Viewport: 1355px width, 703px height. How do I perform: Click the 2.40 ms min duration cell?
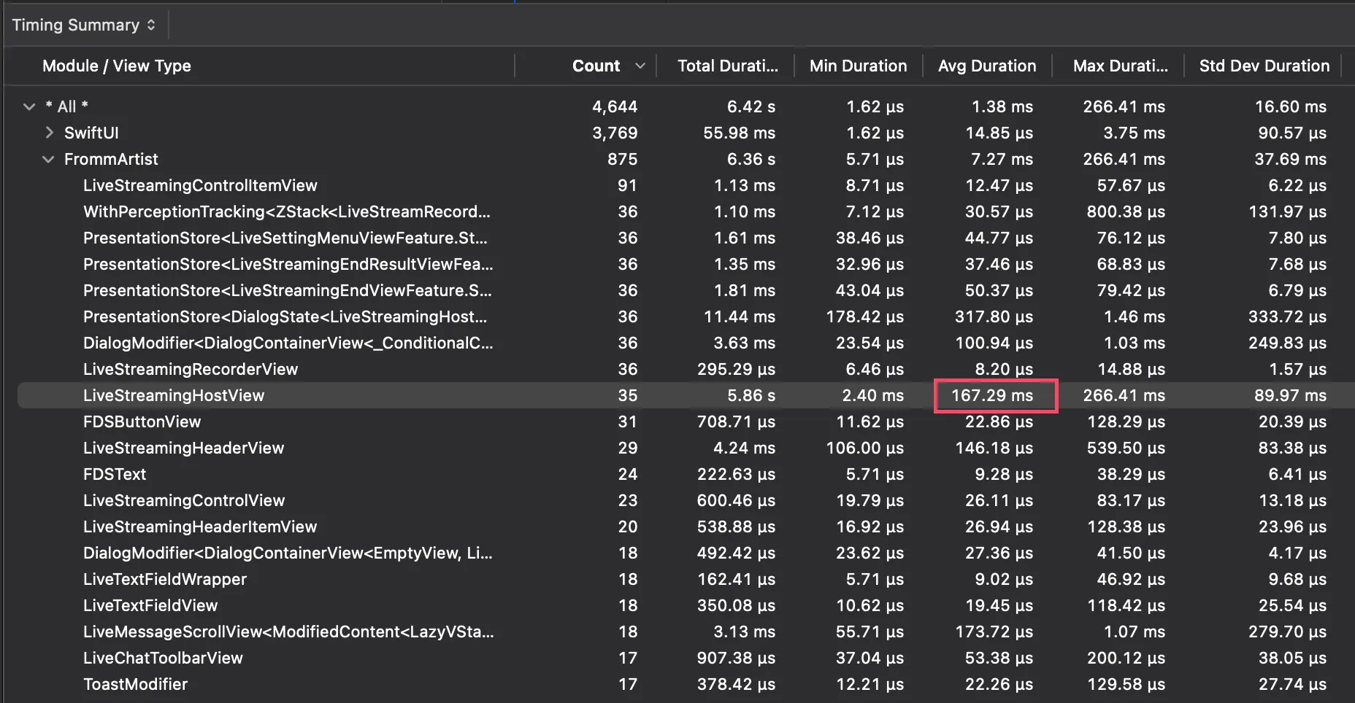click(x=873, y=395)
